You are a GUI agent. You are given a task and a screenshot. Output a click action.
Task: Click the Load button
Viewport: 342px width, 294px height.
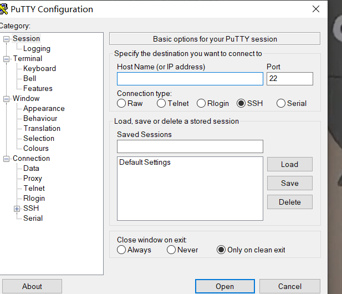pos(290,164)
